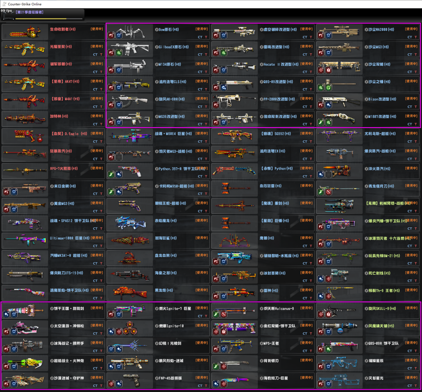422x392 pixels.
Task: Click the weapon name 淬火蒸汽 (+6)
Action: [x=379, y=169]
